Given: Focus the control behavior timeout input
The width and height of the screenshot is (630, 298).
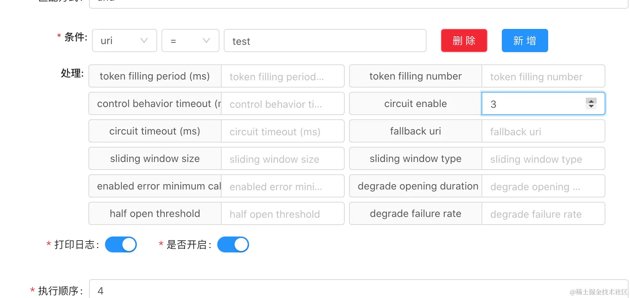Looking at the screenshot, I should pyautogui.click(x=282, y=104).
